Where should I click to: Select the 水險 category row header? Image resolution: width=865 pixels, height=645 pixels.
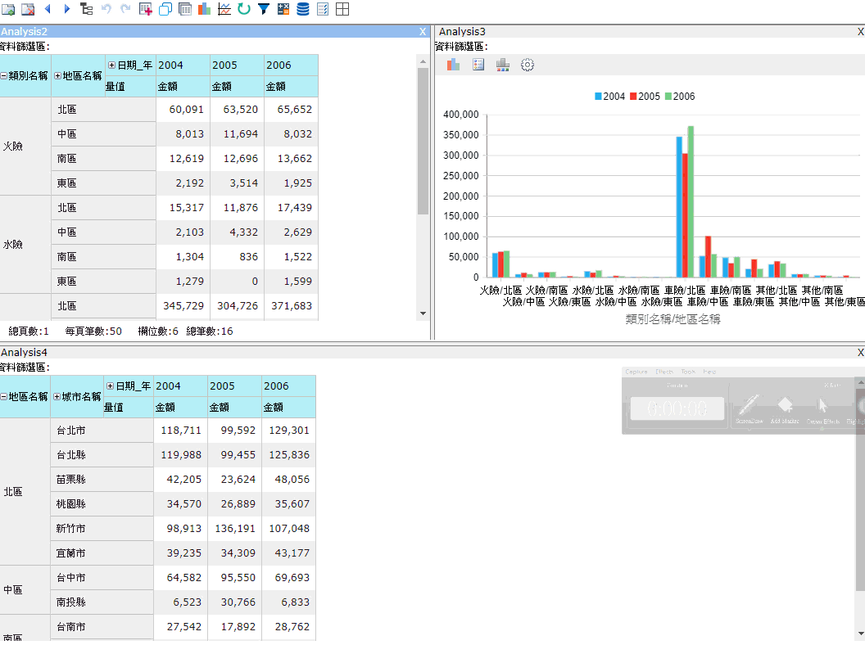pos(25,244)
